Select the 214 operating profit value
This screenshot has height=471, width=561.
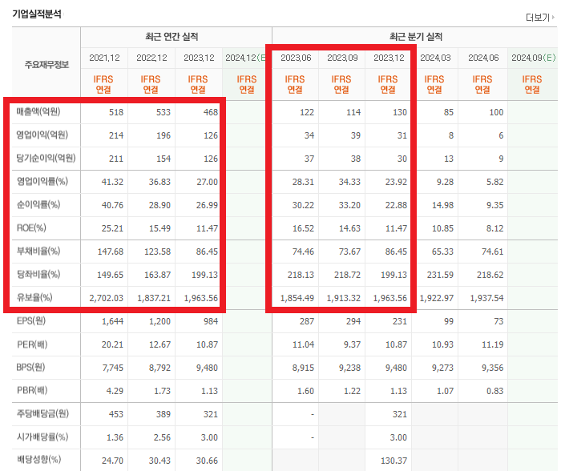pyautogui.click(x=116, y=135)
